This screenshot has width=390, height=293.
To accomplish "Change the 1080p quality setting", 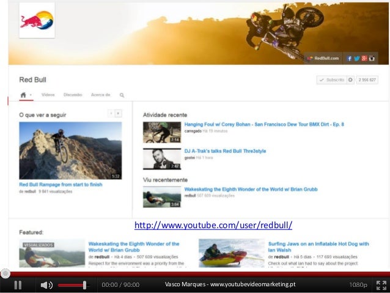I will click(358, 285).
